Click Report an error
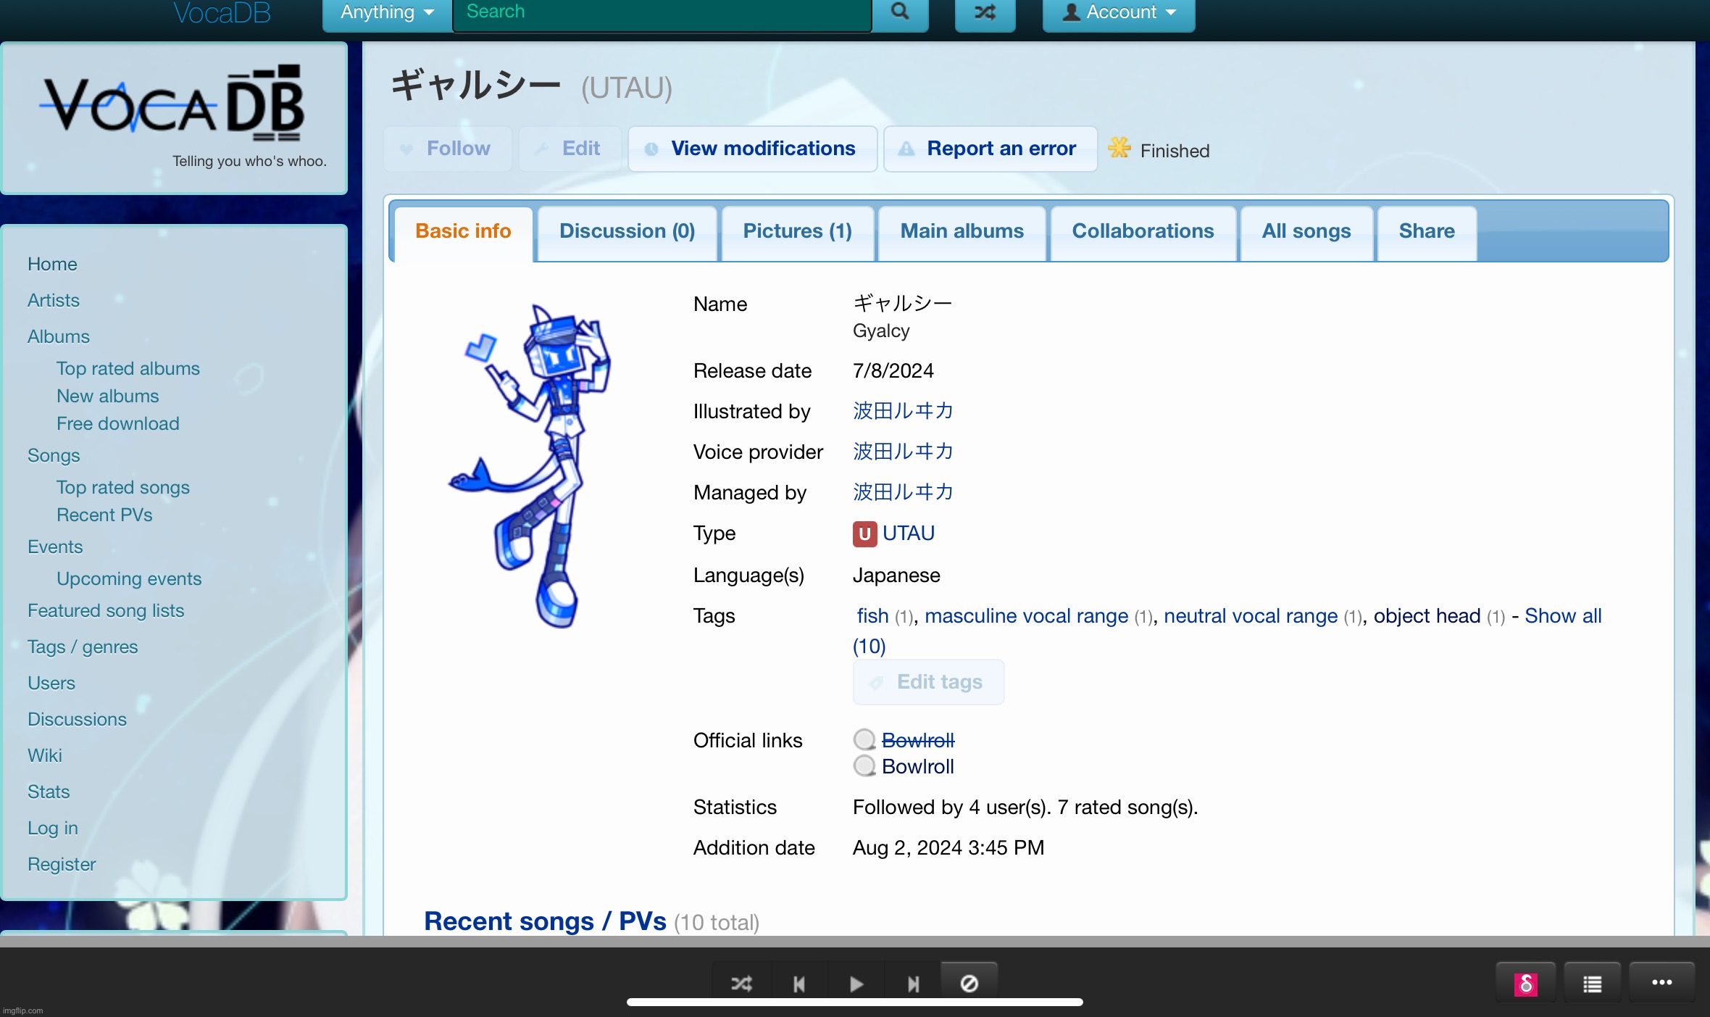Image resolution: width=1710 pixels, height=1017 pixels. click(990, 149)
